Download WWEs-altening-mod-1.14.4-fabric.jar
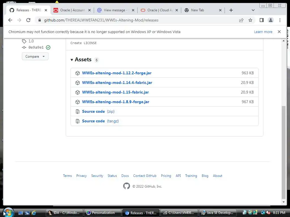The height and width of the screenshot is (217, 290). pos(117,83)
